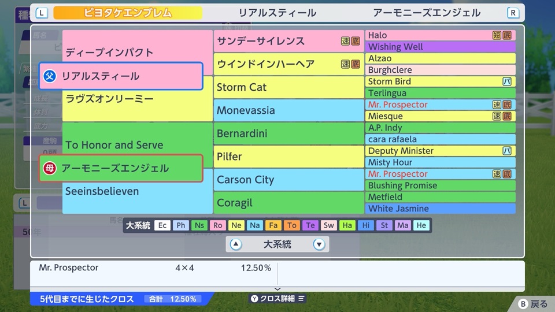This screenshot has height=312, width=555.
Task: Click the R shoulder button icon at top
Action: coord(513,13)
